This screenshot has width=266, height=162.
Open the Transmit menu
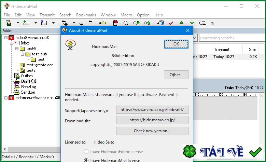pos(47,15)
